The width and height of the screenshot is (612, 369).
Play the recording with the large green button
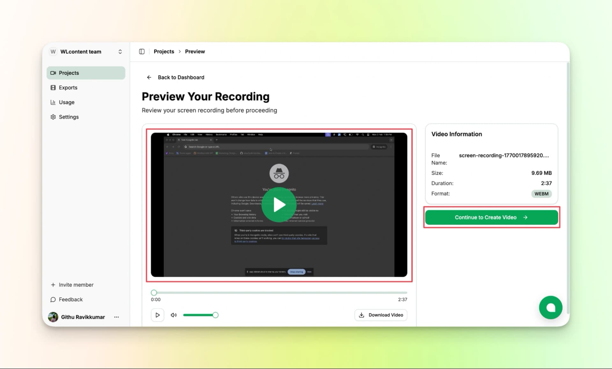tap(279, 205)
